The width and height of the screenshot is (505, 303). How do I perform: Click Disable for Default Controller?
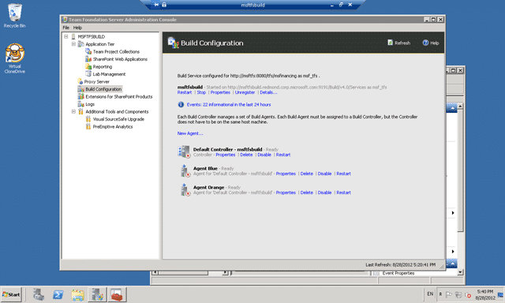tap(264, 155)
